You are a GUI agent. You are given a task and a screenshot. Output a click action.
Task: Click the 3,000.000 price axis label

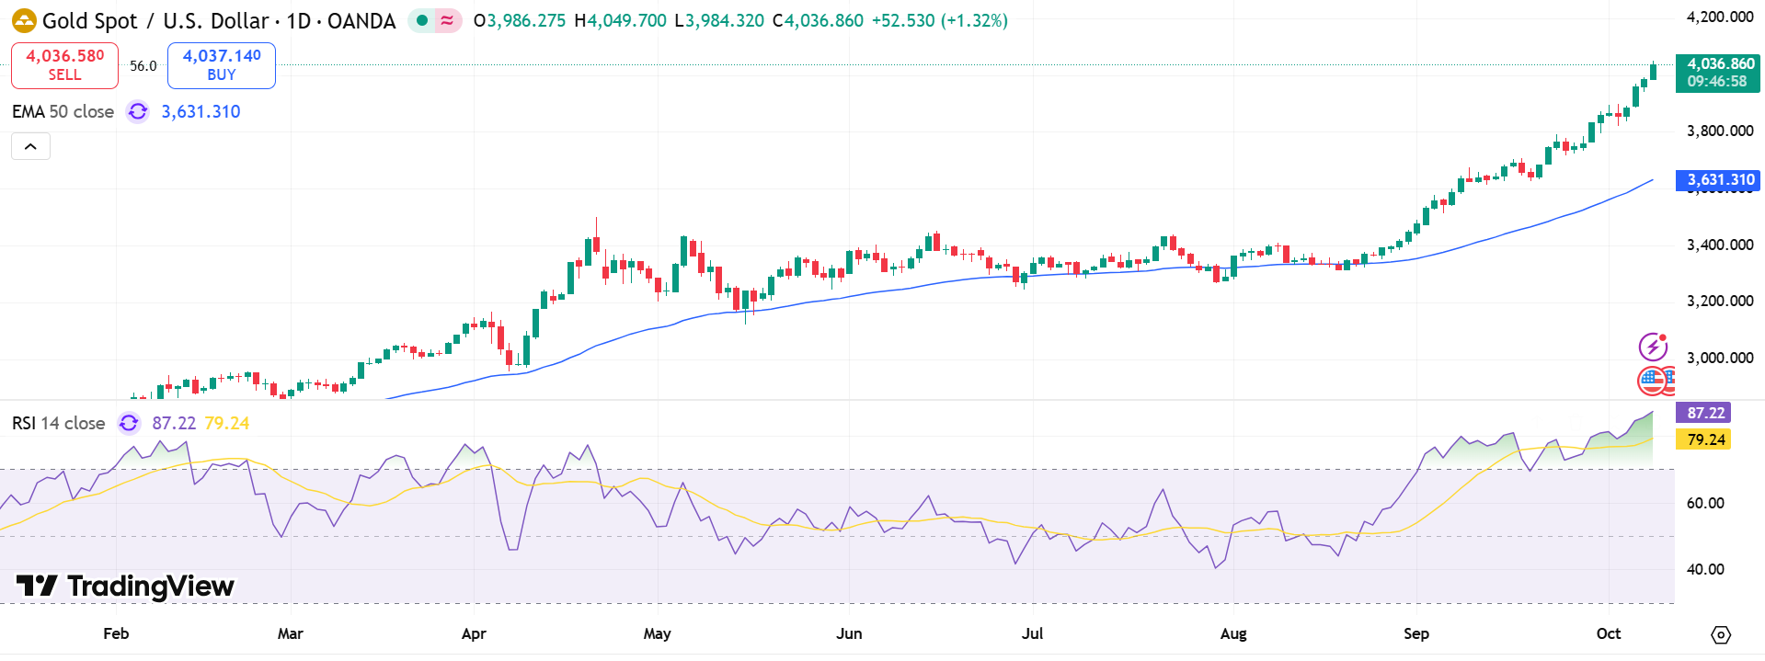pyautogui.click(x=1719, y=358)
